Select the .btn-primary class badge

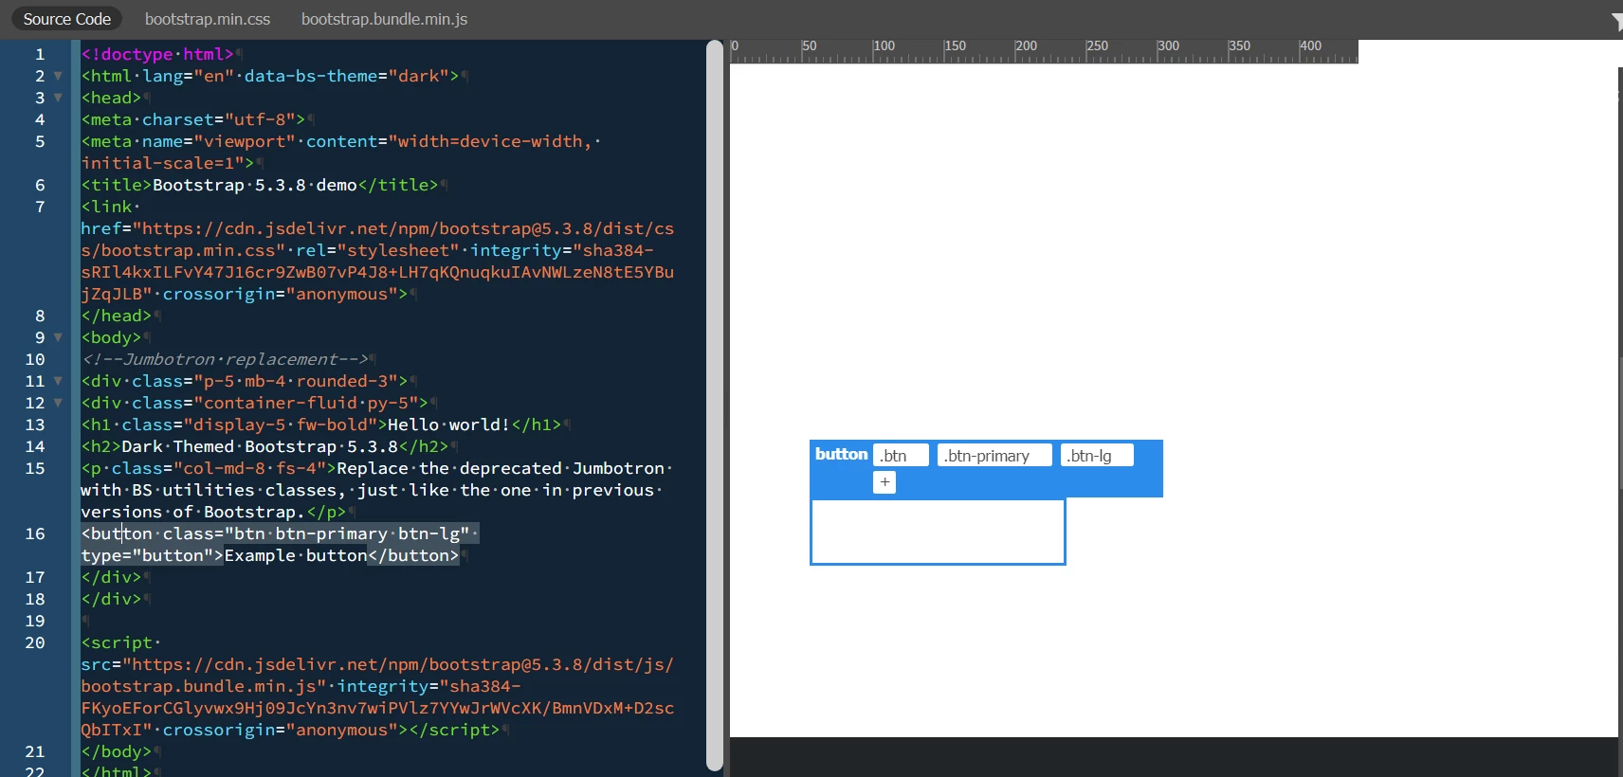click(994, 456)
